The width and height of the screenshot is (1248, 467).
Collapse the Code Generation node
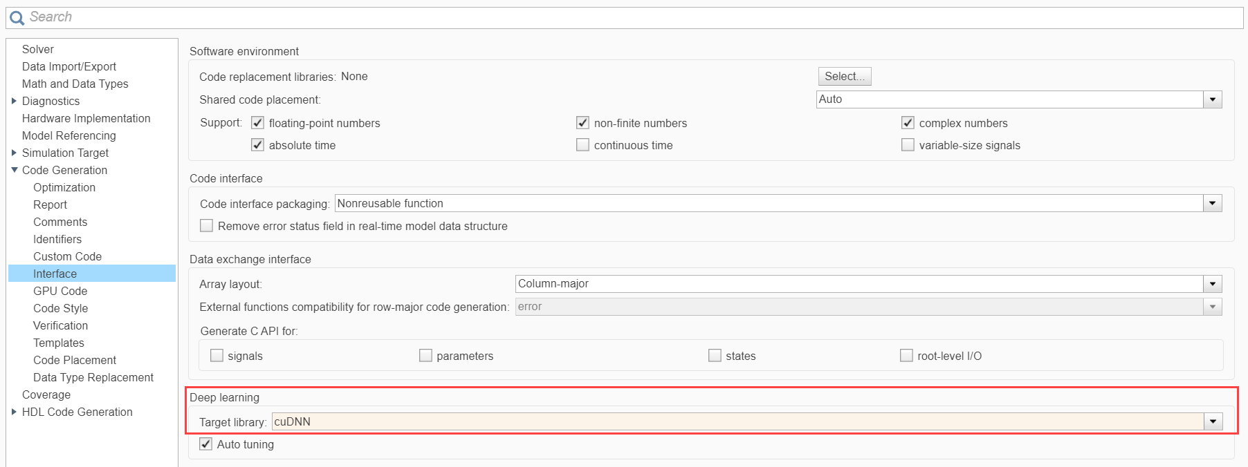tap(14, 170)
